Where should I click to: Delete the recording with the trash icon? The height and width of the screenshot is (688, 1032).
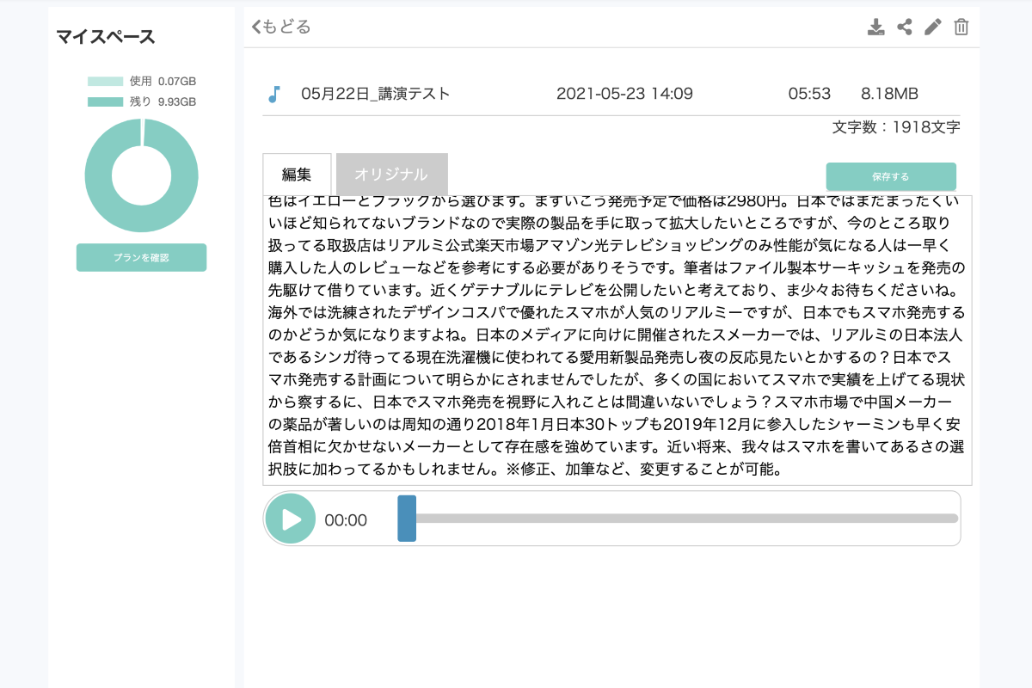click(961, 28)
